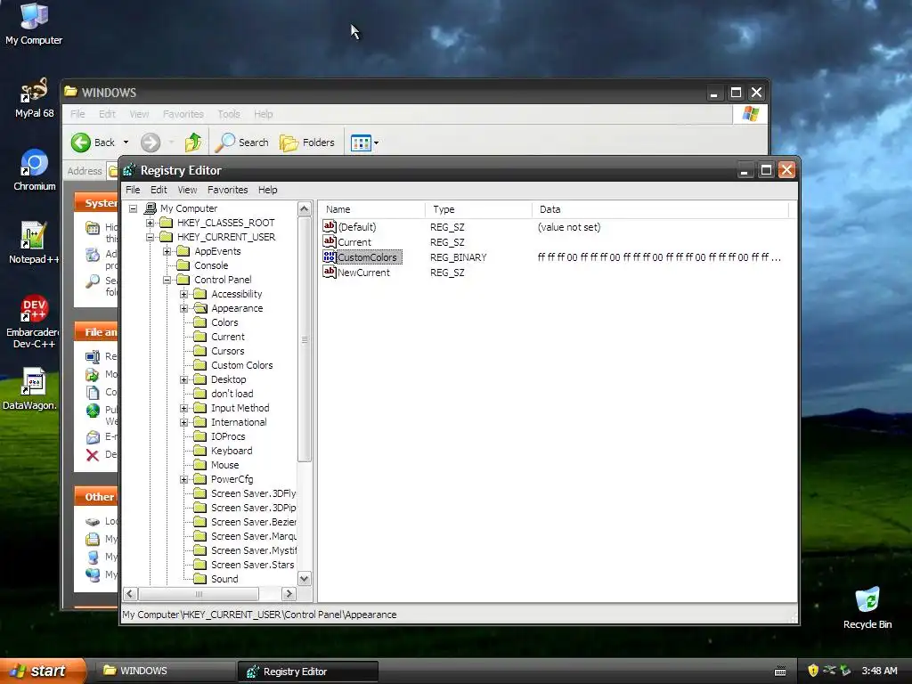Click the tree horizontal scroll right arrow

[289, 594]
